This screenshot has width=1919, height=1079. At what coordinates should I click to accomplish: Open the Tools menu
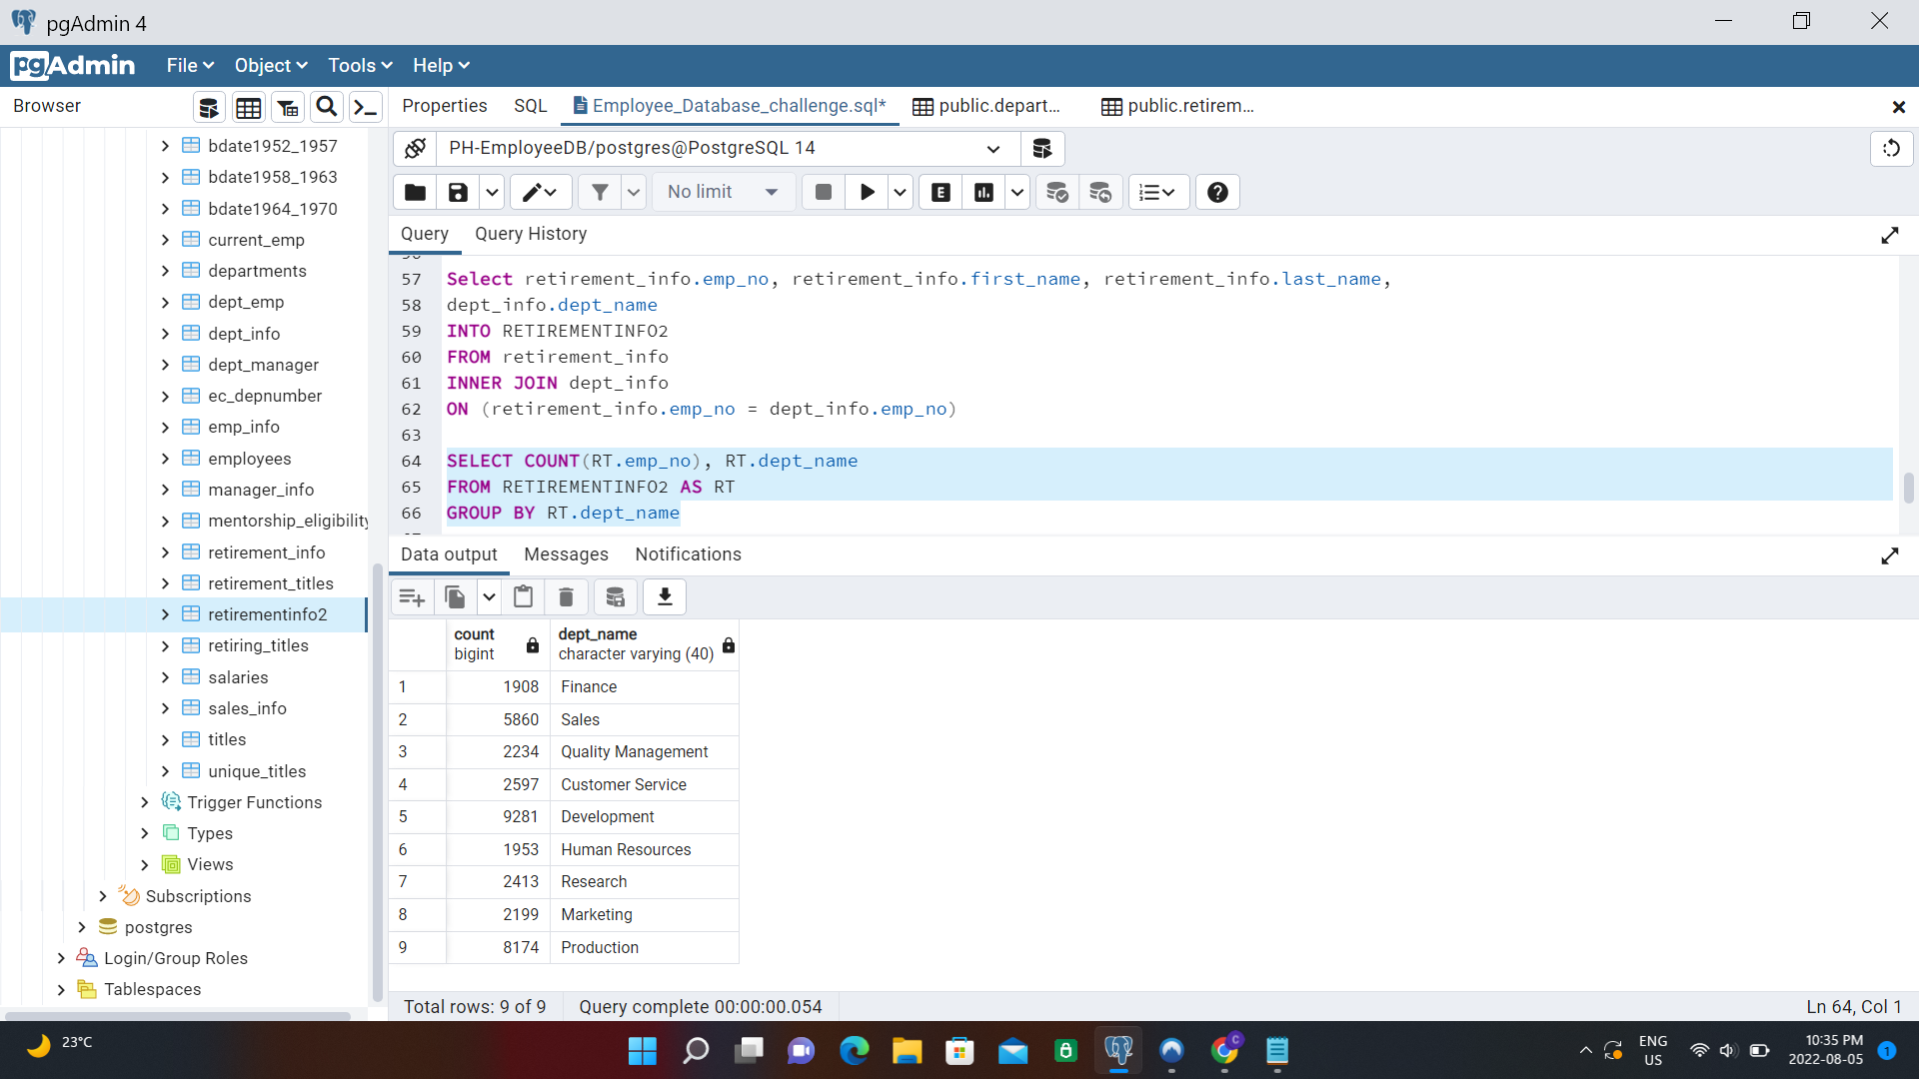tap(359, 65)
